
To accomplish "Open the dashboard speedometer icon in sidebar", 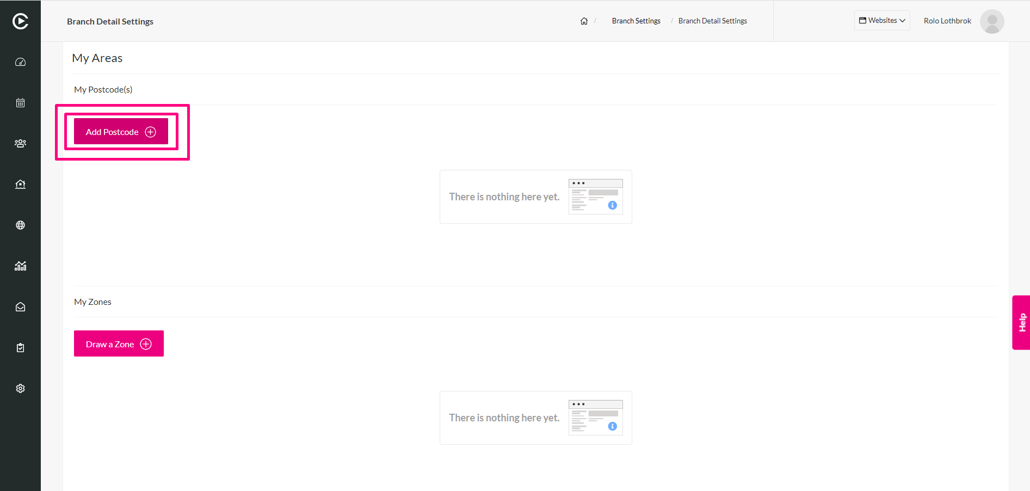I will click(x=20, y=62).
